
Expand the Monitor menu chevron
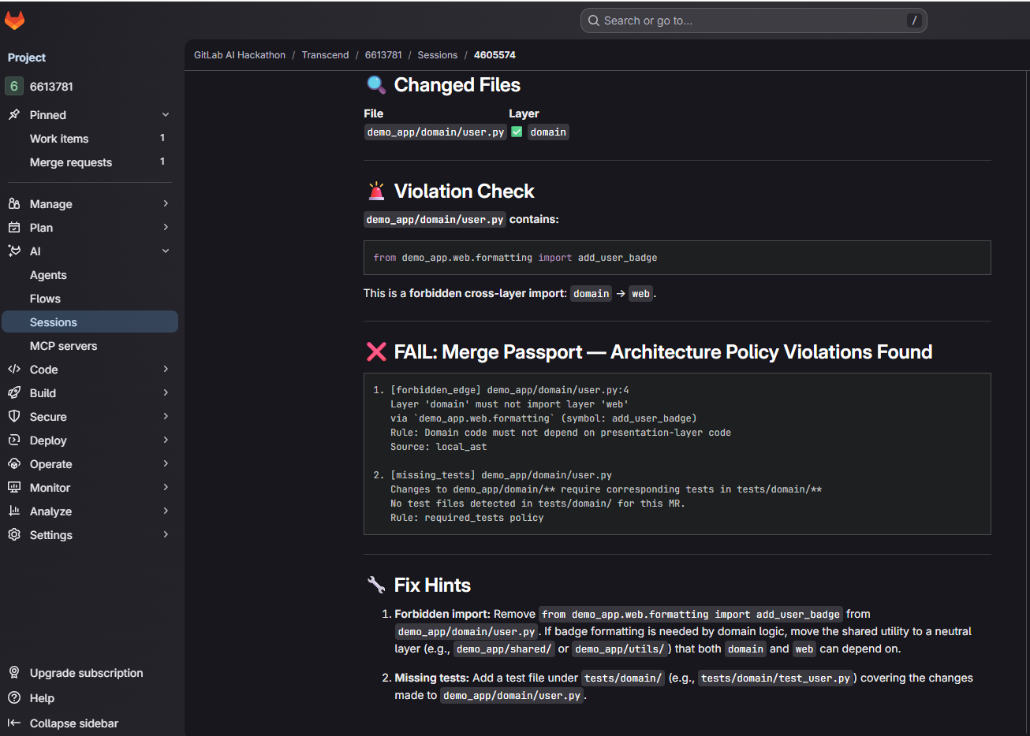[x=166, y=488]
